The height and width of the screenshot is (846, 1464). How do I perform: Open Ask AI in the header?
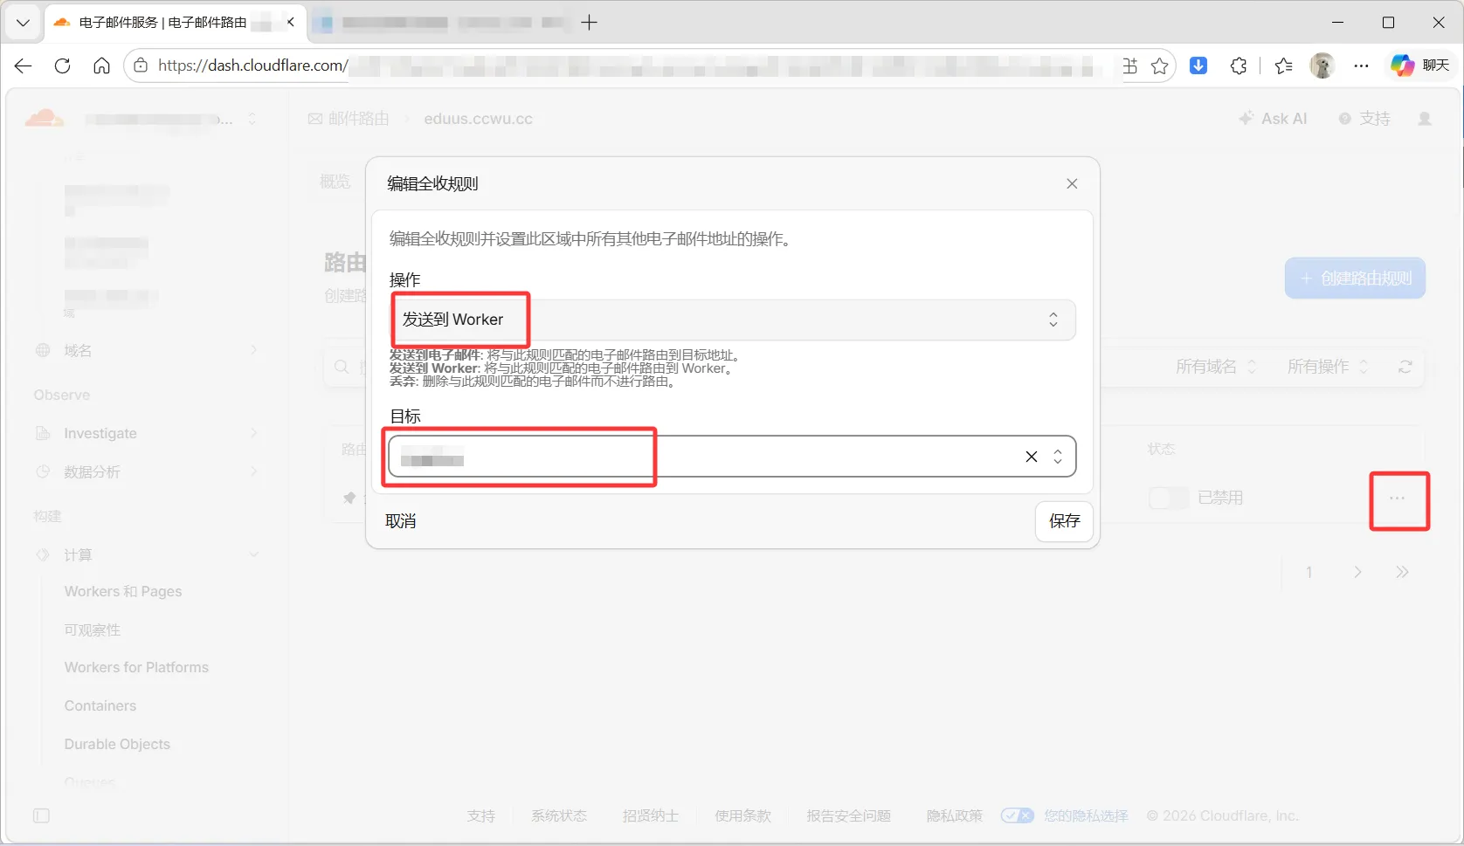(x=1273, y=119)
